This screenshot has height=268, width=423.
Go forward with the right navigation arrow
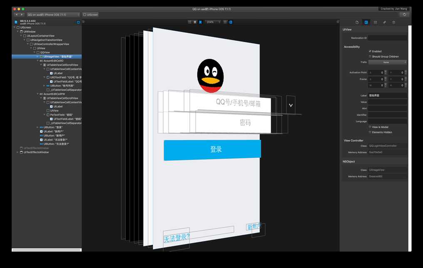click(22, 15)
